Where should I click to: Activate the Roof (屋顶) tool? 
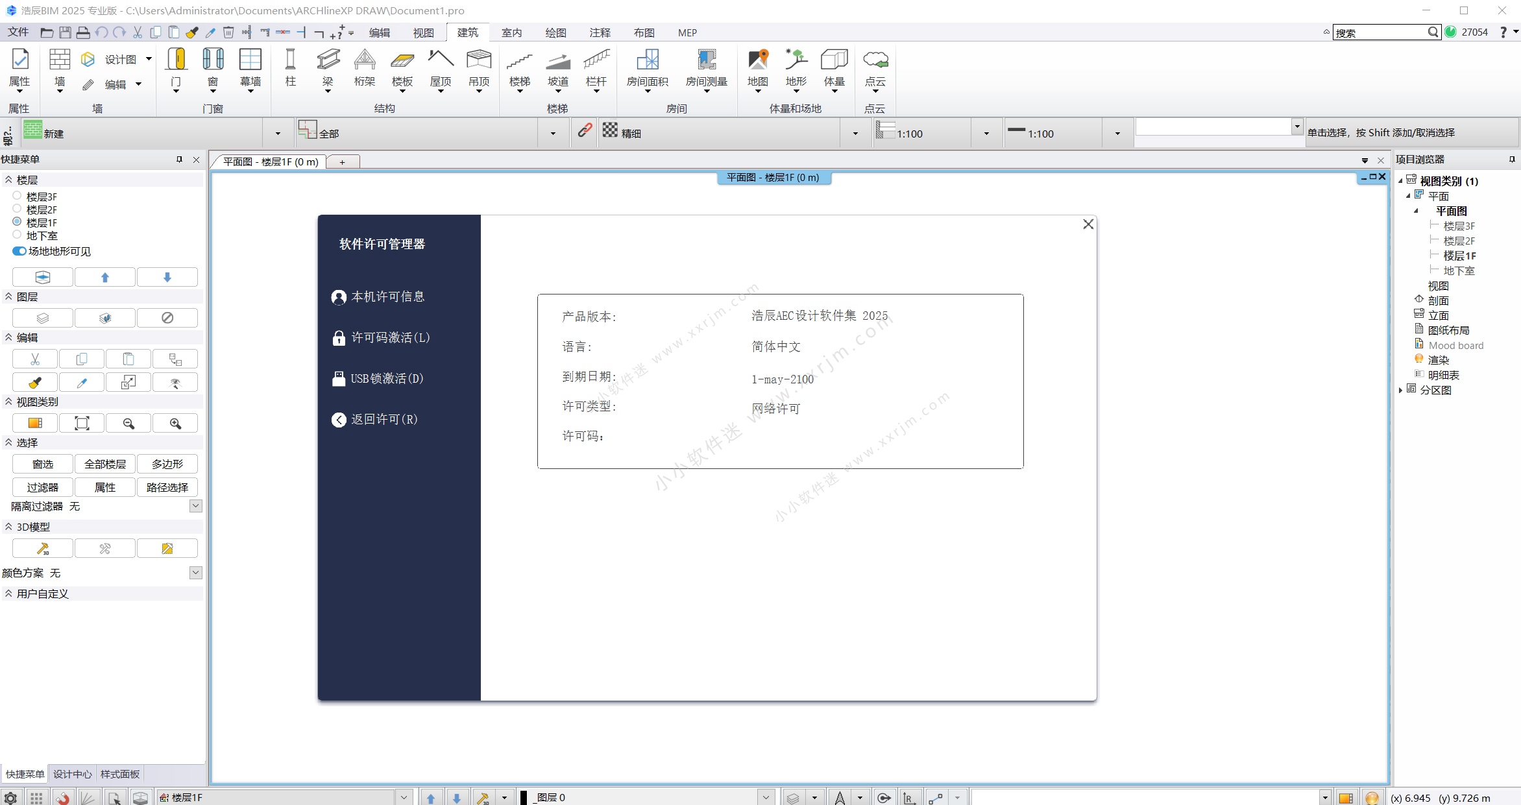tap(441, 68)
